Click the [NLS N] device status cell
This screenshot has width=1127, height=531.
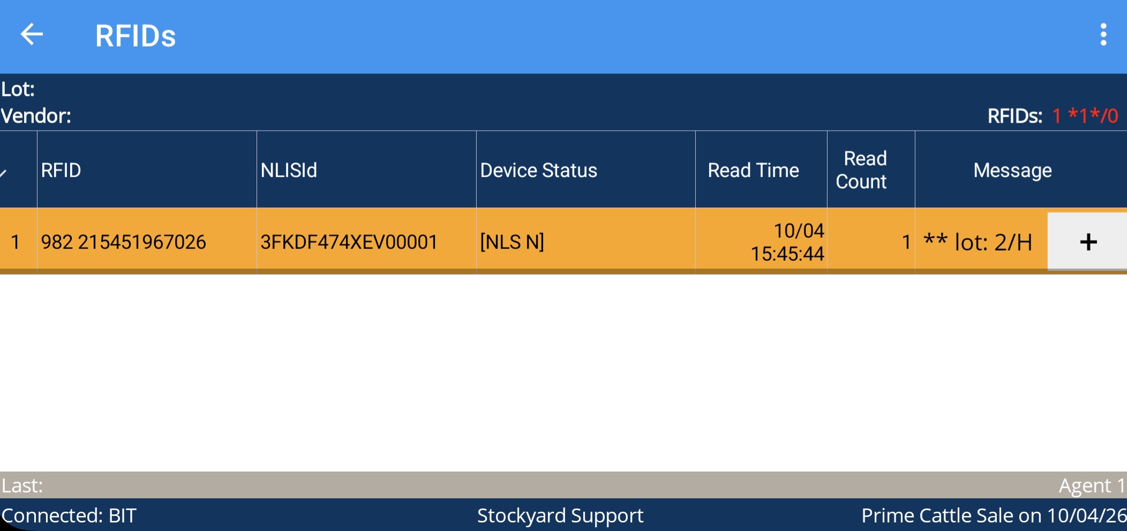click(x=512, y=242)
